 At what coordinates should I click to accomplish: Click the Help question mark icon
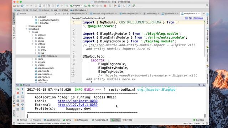(129, 6)
